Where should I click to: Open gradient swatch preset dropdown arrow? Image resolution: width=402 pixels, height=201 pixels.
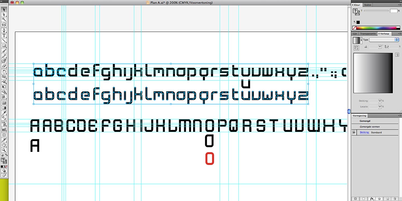point(361,40)
